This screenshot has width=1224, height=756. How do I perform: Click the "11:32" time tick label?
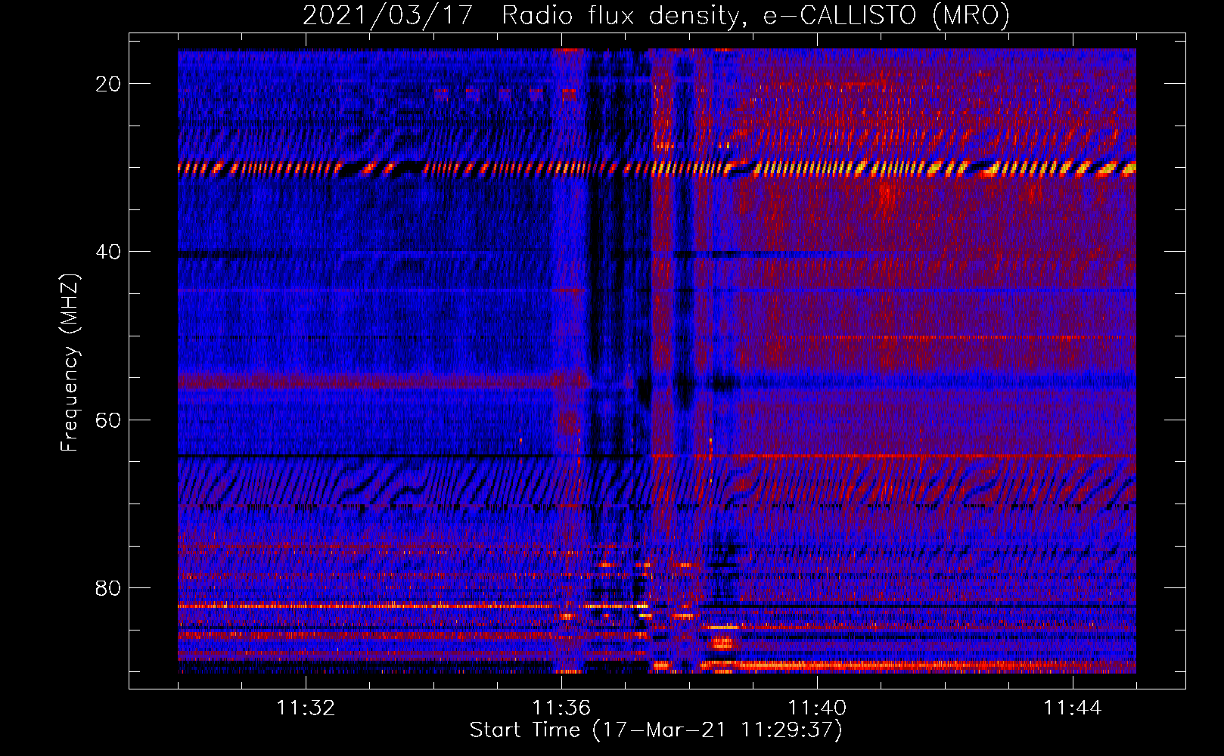(306, 708)
